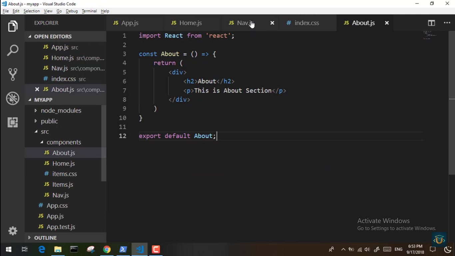This screenshot has width=455, height=256.
Task: Close the Nav.js editor tab
Action: point(272,23)
